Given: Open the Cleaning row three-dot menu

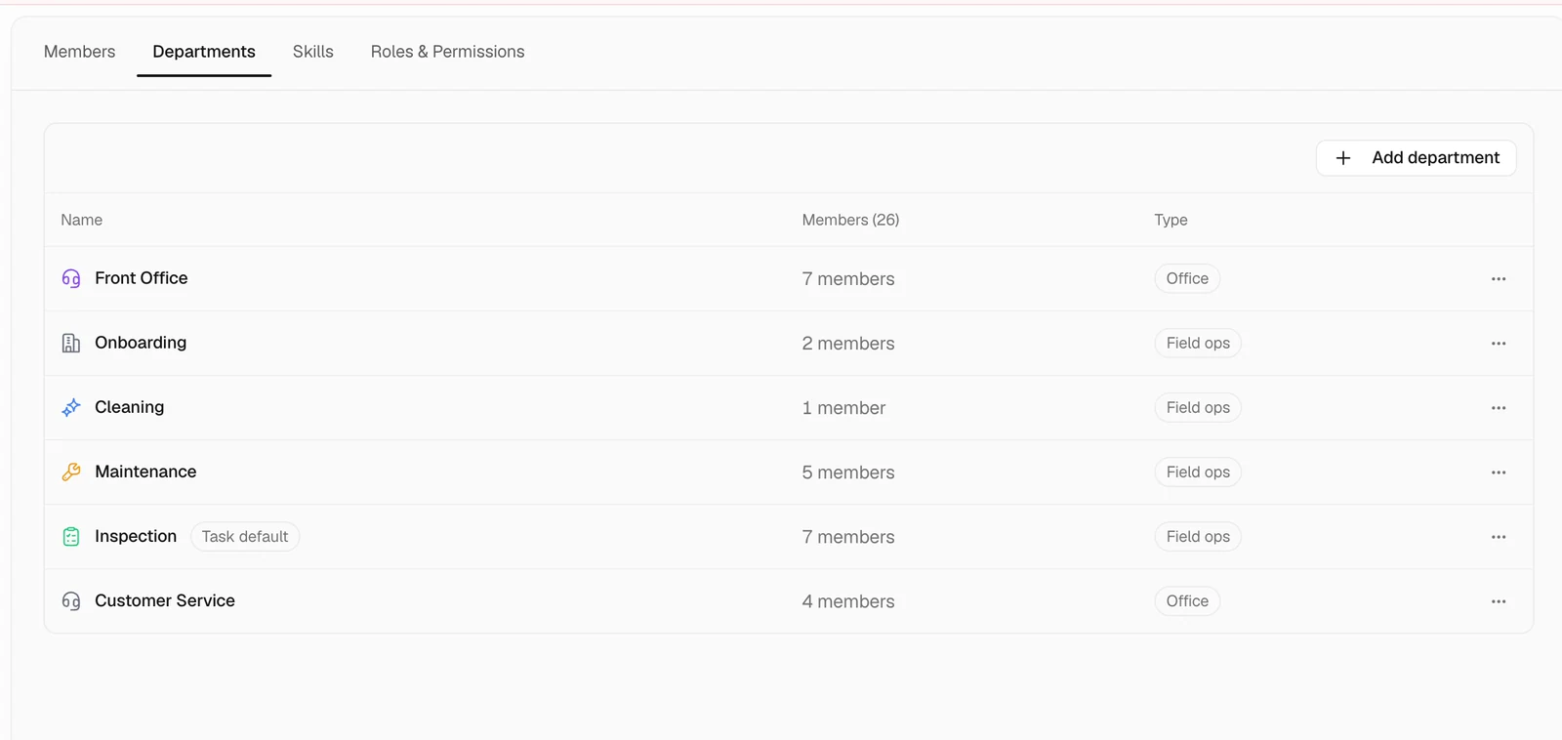Looking at the screenshot, I should [1499, 408].
